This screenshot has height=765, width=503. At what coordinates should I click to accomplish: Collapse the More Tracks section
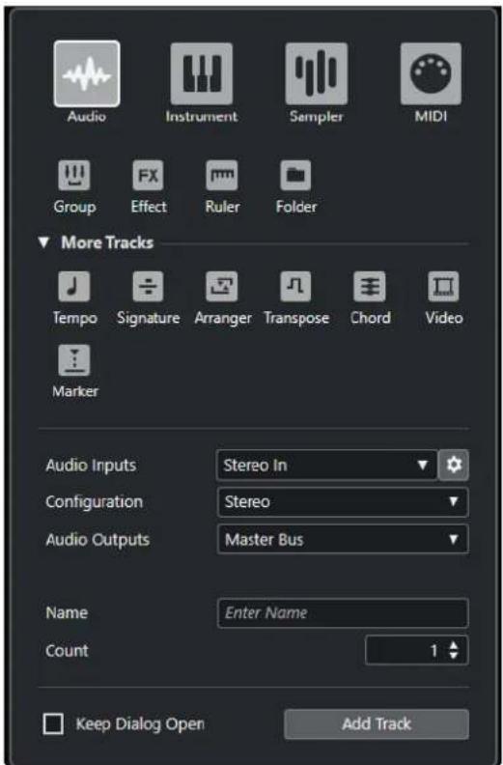pos(43,242)
